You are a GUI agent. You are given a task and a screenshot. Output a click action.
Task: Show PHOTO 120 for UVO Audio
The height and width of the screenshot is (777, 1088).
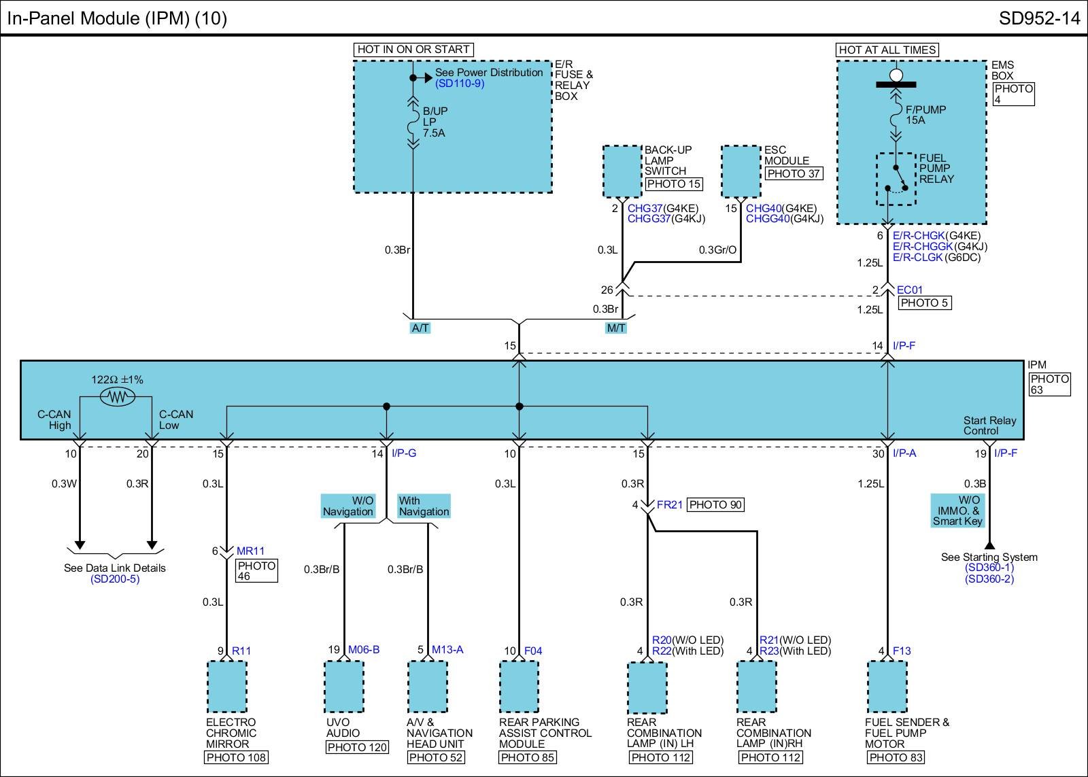pyautogui.click(x=357, y=747)
